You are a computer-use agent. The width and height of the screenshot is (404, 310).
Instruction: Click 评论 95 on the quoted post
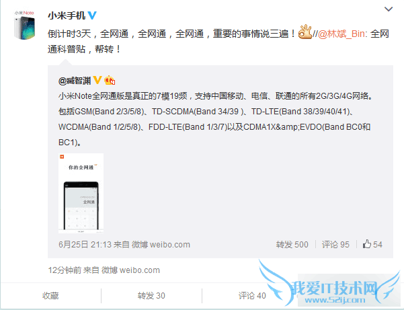click(x=335, y=244)
